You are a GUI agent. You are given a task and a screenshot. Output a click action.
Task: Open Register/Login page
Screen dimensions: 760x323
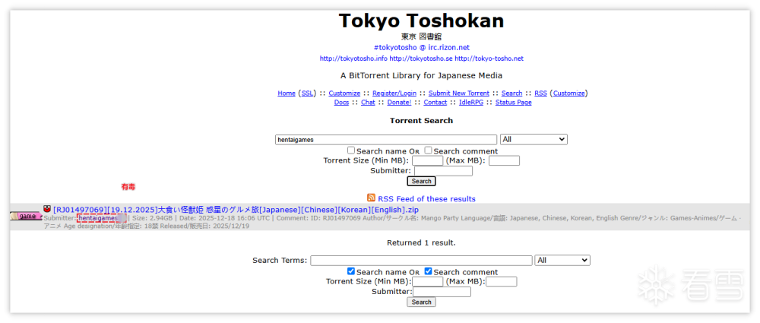[x=394, y=93]
